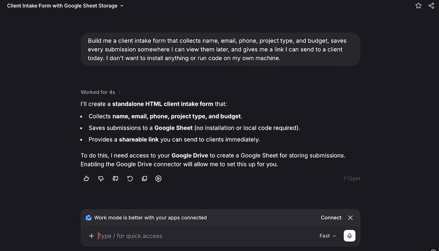The height and width of the screenshot is (251, 439).
Task: Click the Work mode banner icon
Action: (89, 218)
